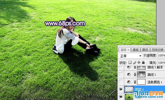Click mask link icon on 选取颜色 1
This screenshot has height=100, width=165.
coord(135,82)
